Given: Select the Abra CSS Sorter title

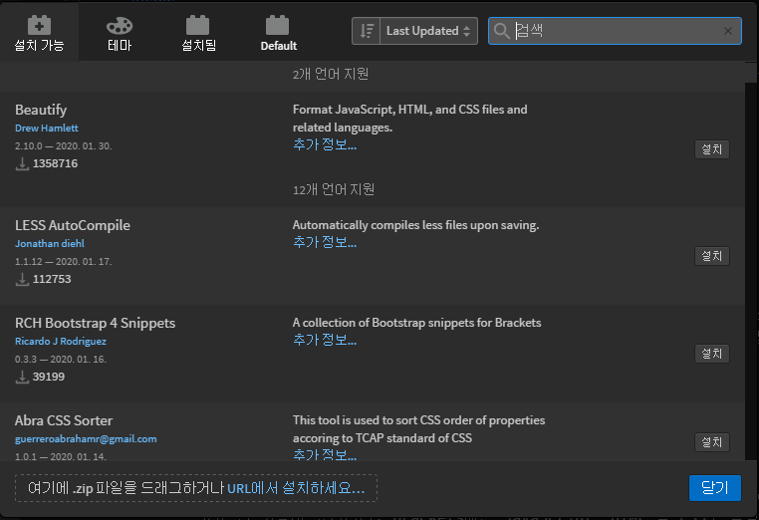Looking at the screenshot, I should 64,420.
